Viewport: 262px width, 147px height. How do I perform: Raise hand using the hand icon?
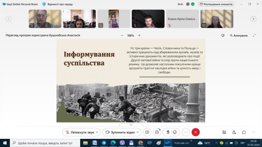point(168,132)
